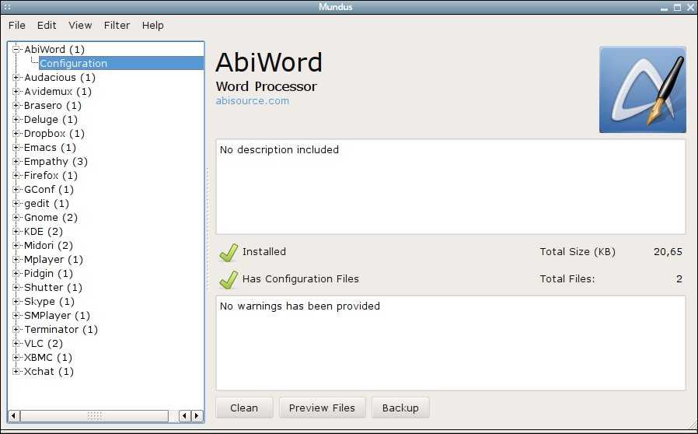Select KDE (2) in the tree
The image size is (698, 434).
[x=44, y=231]
